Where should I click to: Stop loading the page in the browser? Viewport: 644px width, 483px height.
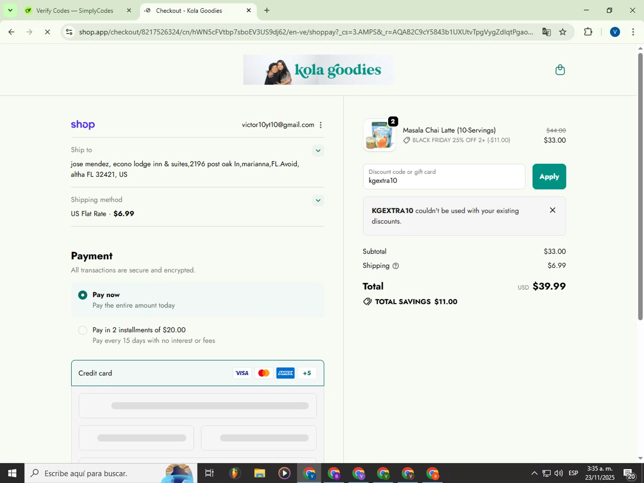tap(47, 32)
